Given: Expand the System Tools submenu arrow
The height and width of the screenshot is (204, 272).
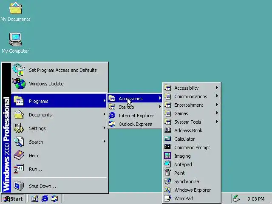Looking at the screenshot, I should [217, 122].
